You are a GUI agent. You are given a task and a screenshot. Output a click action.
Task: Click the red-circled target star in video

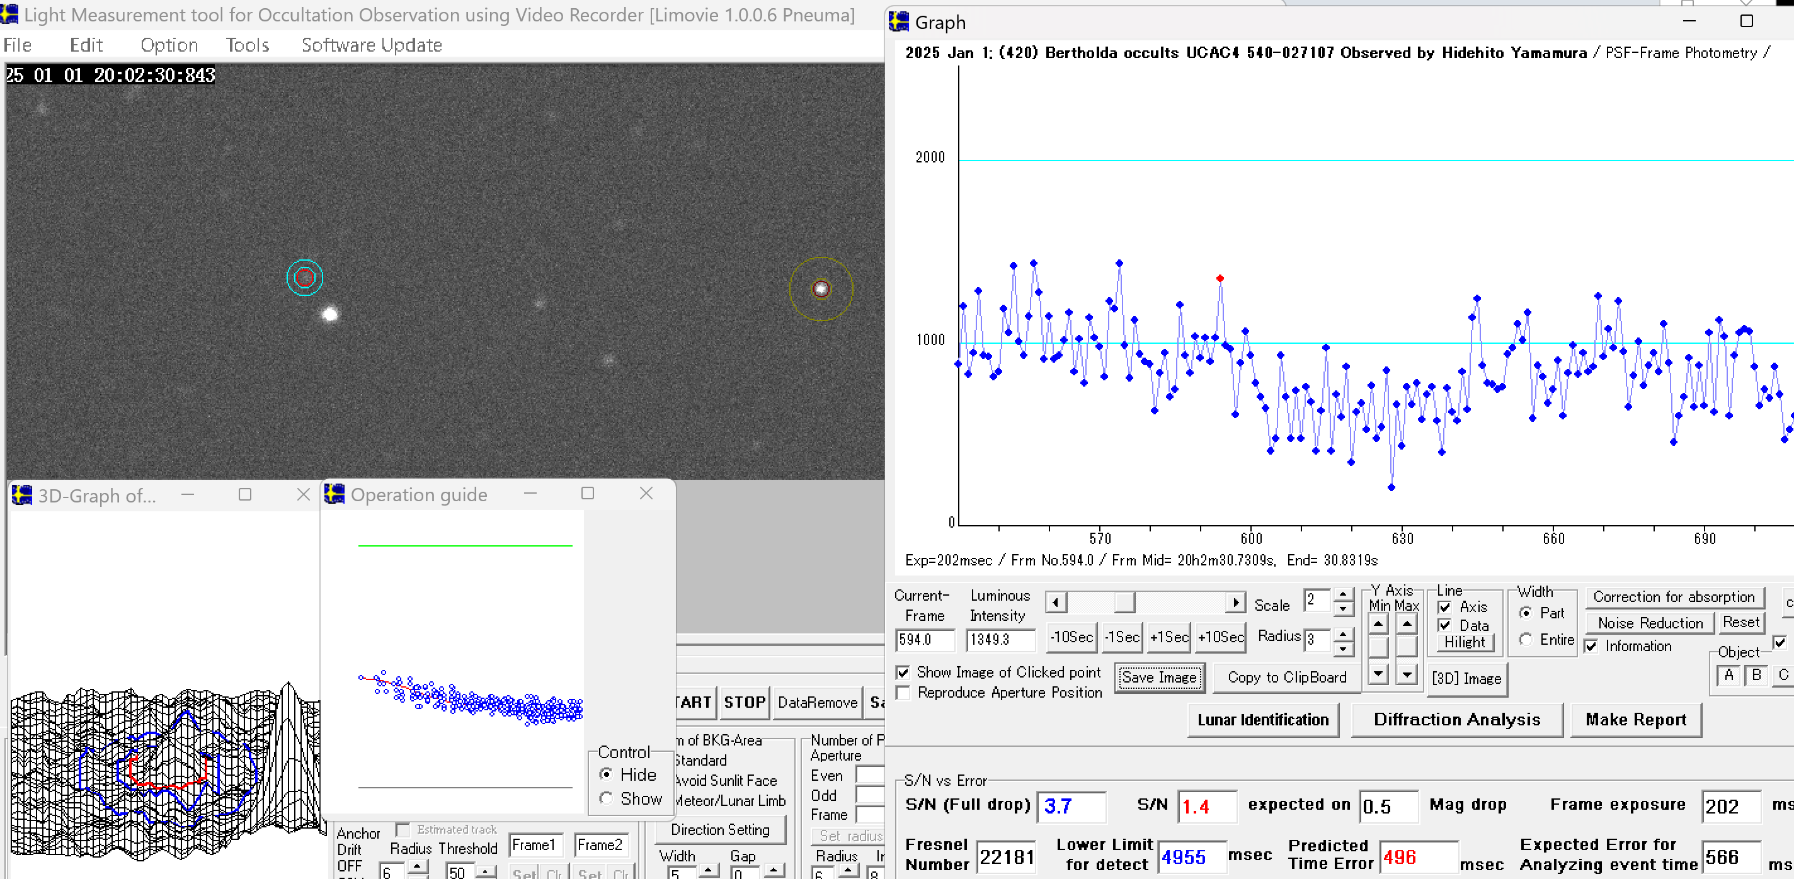coord(304,278)
